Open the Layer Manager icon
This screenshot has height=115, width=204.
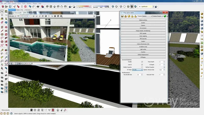pyautogui.click(x=156, y=7)
